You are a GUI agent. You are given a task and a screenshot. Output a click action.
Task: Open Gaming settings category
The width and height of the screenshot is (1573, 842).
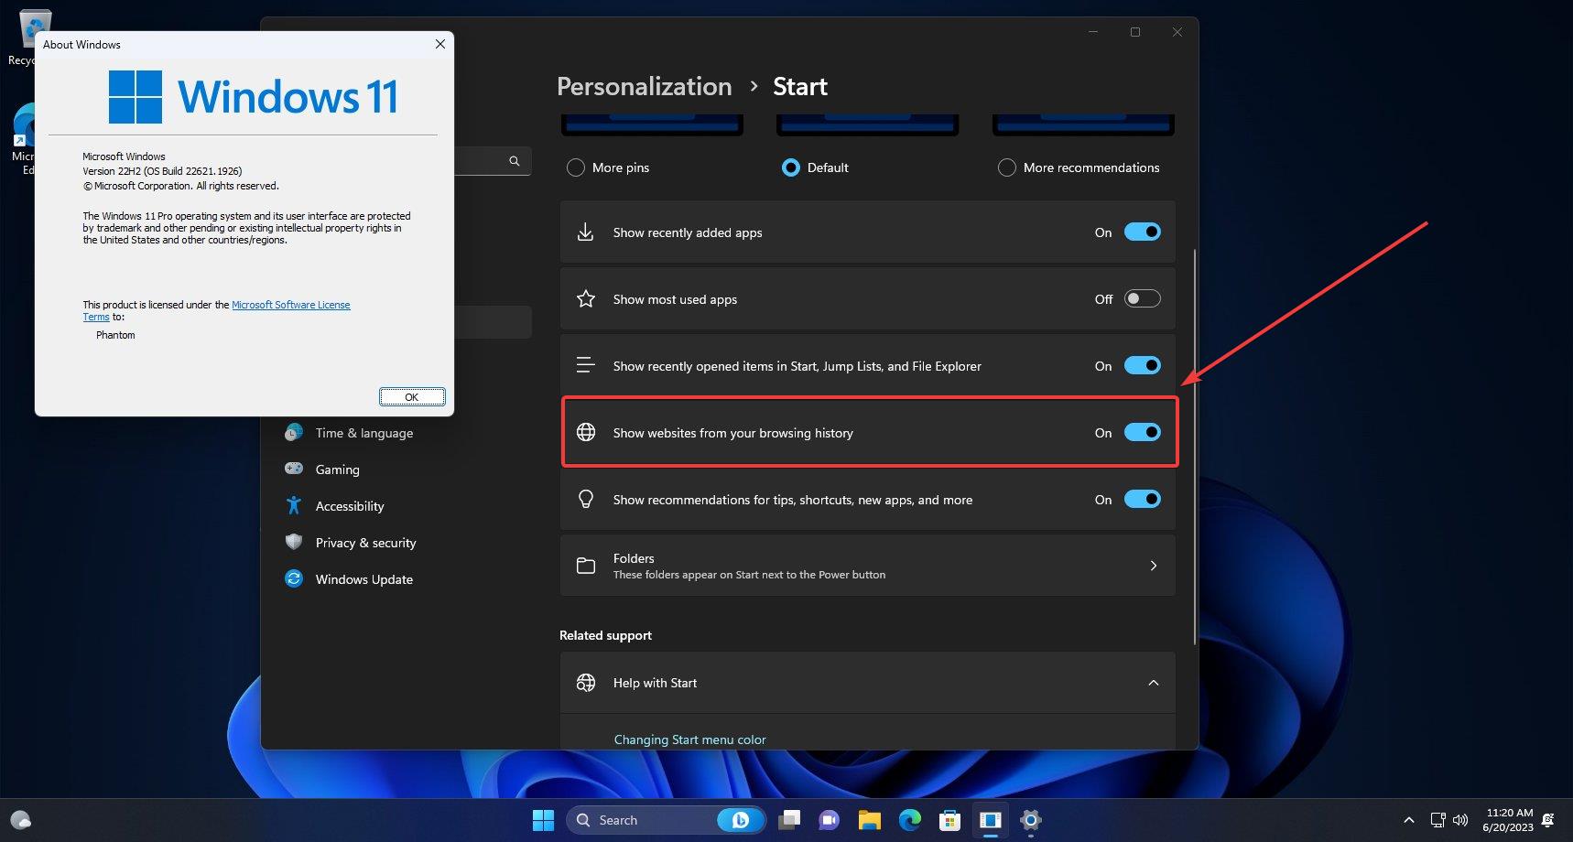click(x=338, y=470)
